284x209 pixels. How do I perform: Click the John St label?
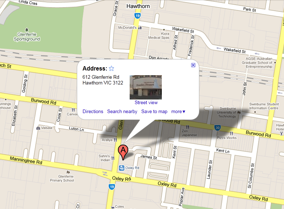tap(244, 89)
